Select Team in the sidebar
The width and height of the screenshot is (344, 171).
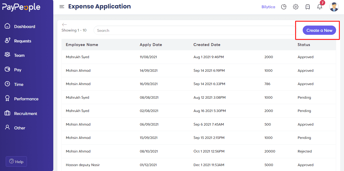pyautogui.click(x=19, y=55)
